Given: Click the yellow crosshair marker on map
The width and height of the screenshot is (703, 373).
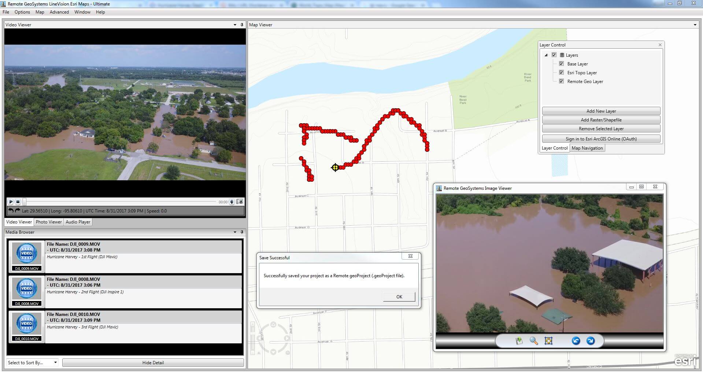Looking at the screenshot, I should (x=335, y=167).
